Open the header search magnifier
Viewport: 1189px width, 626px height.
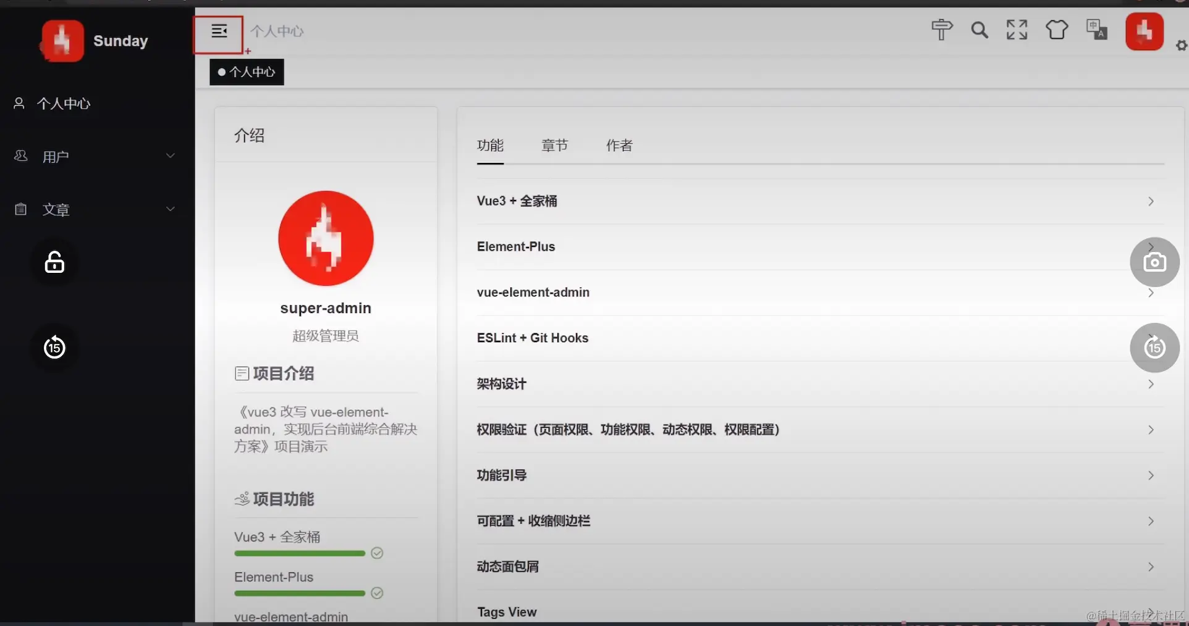[980, 30]
